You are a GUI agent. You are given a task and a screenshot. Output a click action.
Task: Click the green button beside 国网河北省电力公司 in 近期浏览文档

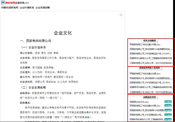[x=168, y=120]
